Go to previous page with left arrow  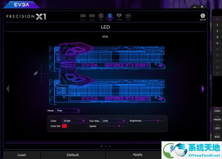click(8, 89)
